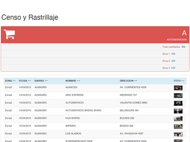The width and height of the screenshot is (190, 142).
Task: Select the IMPERIO name cell
Action: [71, 126]
